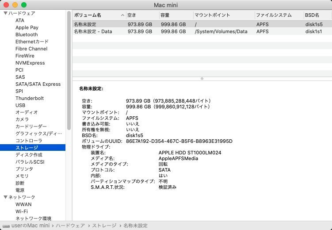The height and width of the screenshot is (230, 332).
Task: Click APPLE HDD ST1000LM024 device name
Action: click(x=190, y=153)
